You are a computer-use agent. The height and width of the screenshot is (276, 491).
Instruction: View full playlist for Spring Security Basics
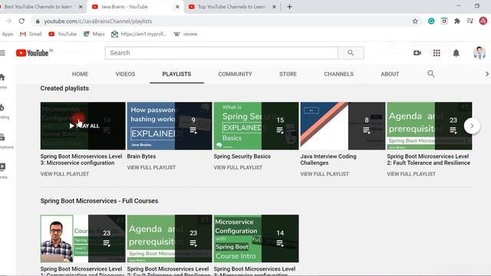[x=238, y=167]
